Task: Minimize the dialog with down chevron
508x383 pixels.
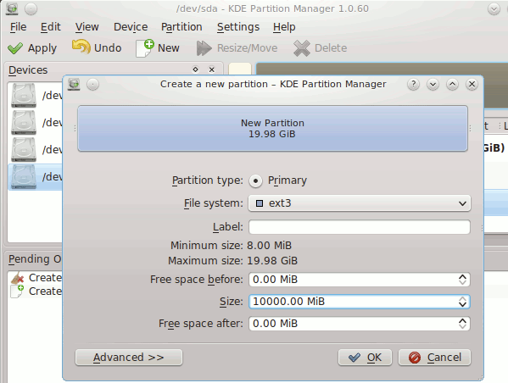Action: click(x=433, y=85)
